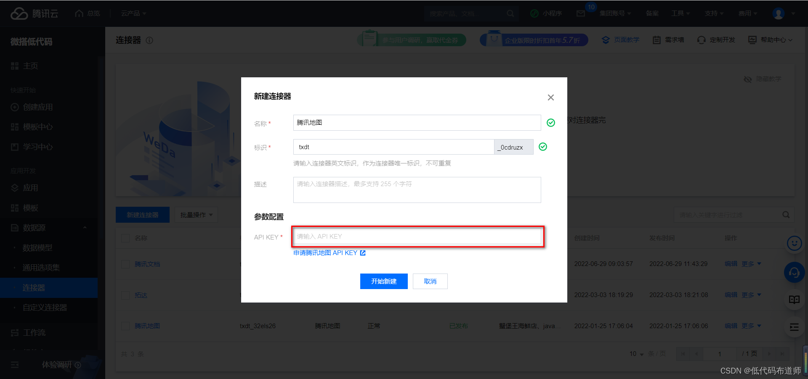808x379 pixels.
Task: Click the sidebar collapse icon at bottom
Action: pos(15,365)
